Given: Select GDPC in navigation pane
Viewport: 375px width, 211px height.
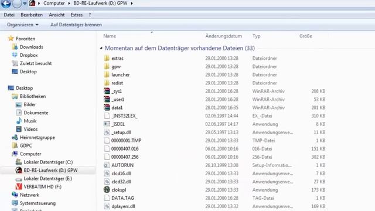Looking at the screenshot, I should (x=26, y=145).
